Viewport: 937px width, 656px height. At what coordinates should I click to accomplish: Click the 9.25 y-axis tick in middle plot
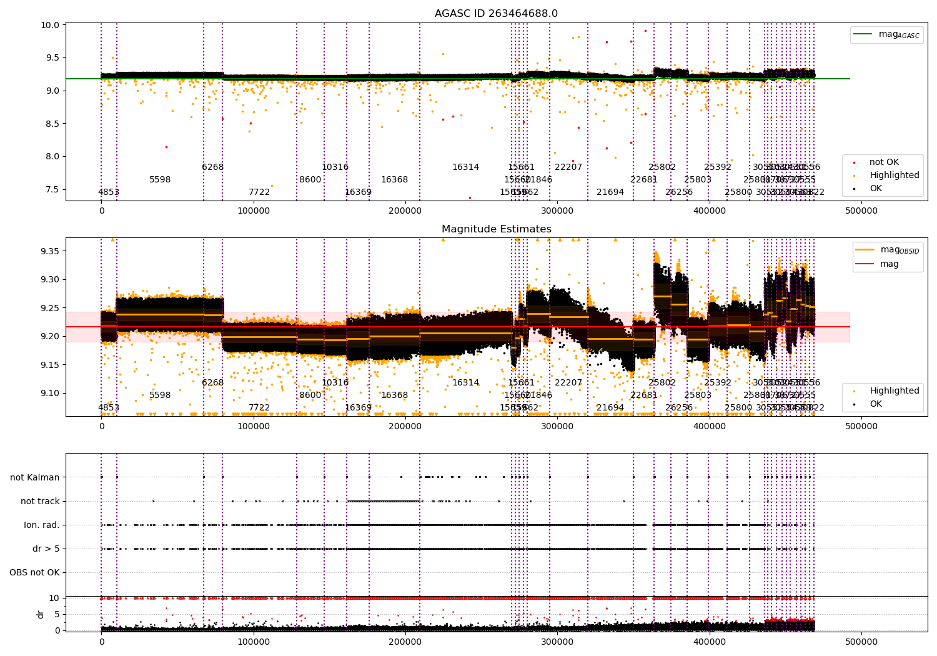tap(51, 309)
